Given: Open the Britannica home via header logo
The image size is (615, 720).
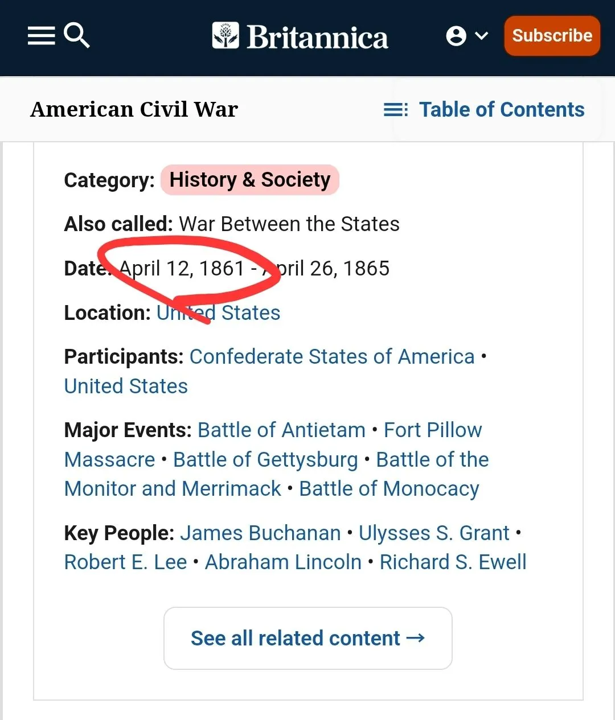Looking at the screenshot, I should point(300,35).
